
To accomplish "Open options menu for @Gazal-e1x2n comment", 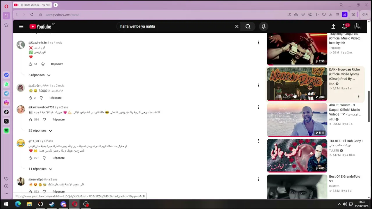I will click(258, 43).
